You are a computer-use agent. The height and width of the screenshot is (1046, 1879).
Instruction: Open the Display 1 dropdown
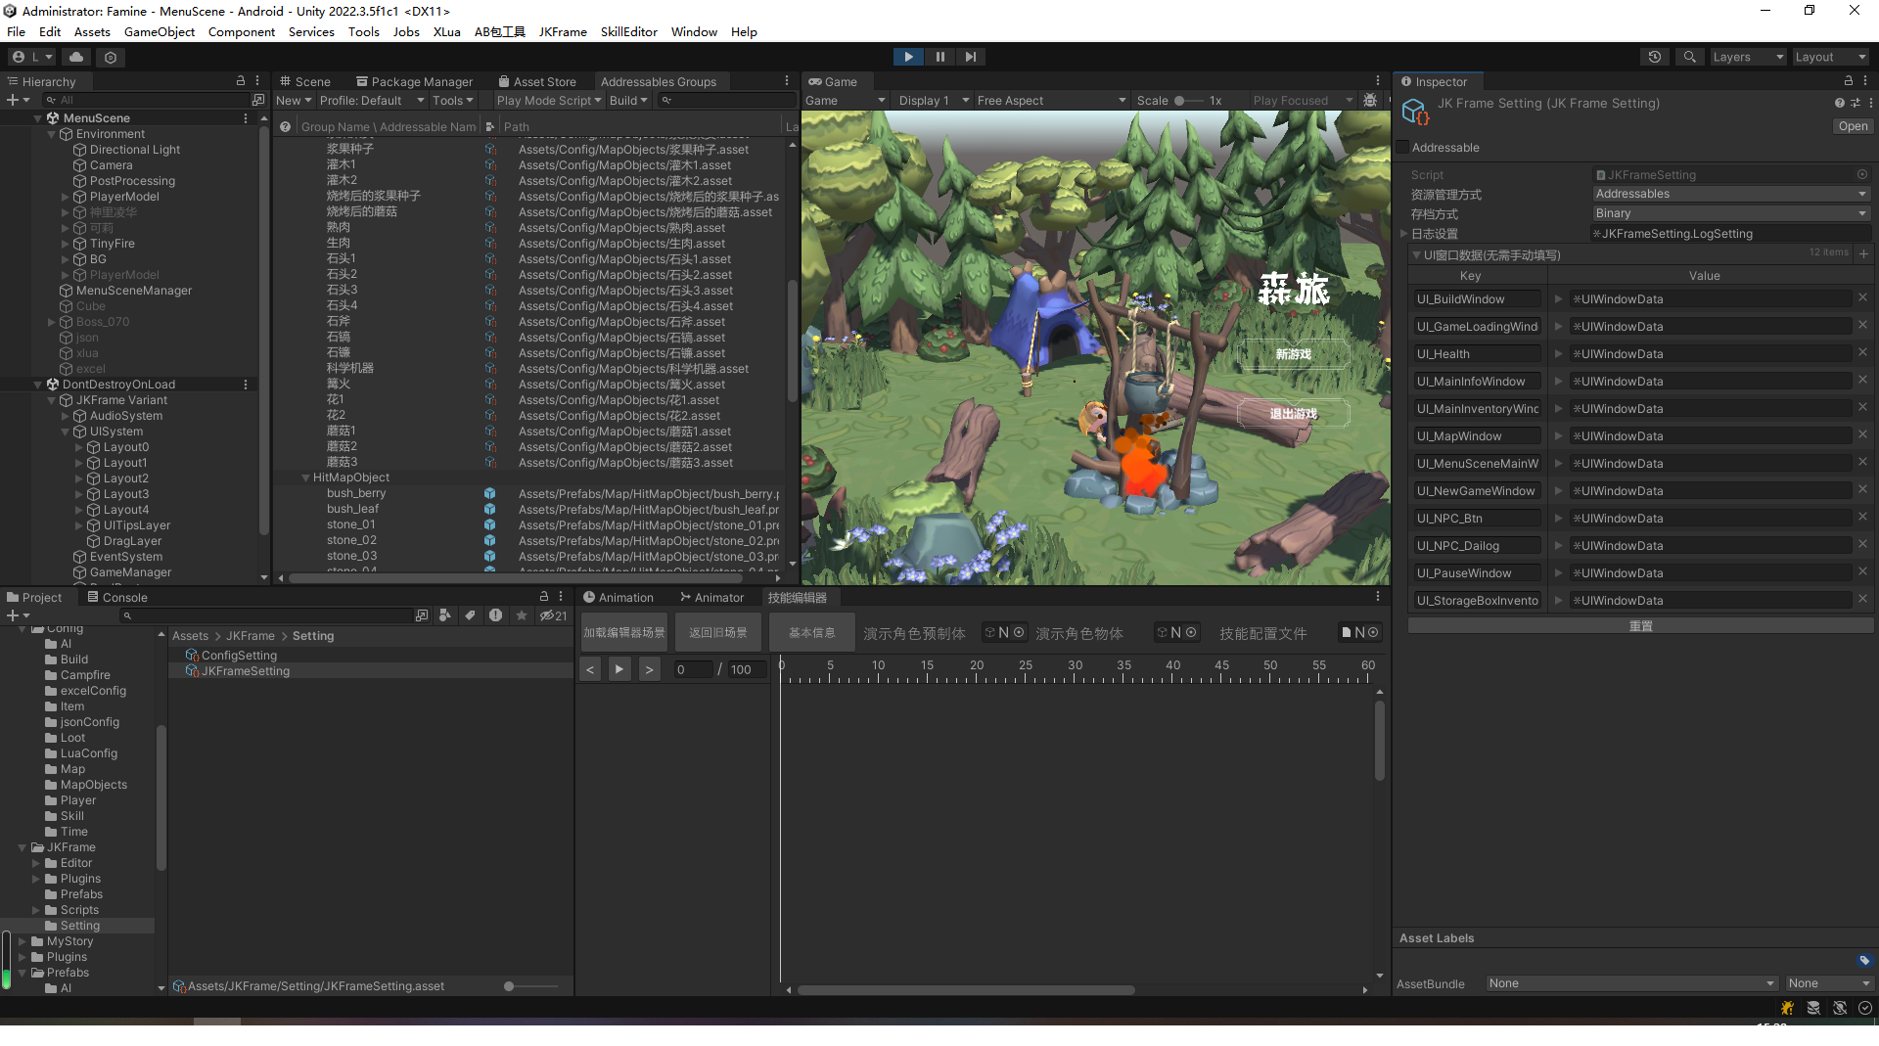click(934, 100)
